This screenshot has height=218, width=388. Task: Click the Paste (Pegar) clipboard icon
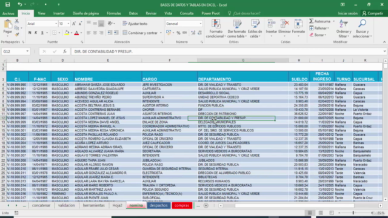(8, 24)
